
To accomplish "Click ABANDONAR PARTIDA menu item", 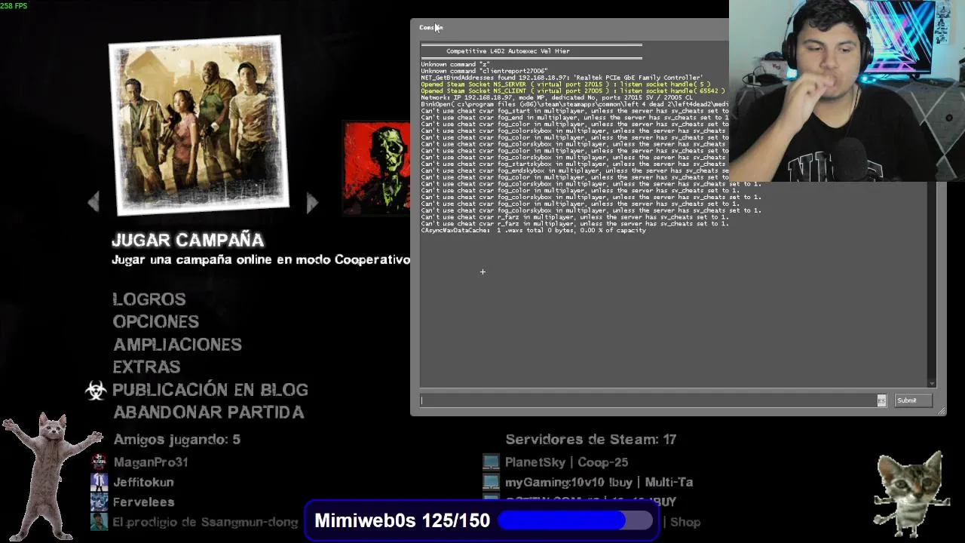I will (x=208, y=413).
